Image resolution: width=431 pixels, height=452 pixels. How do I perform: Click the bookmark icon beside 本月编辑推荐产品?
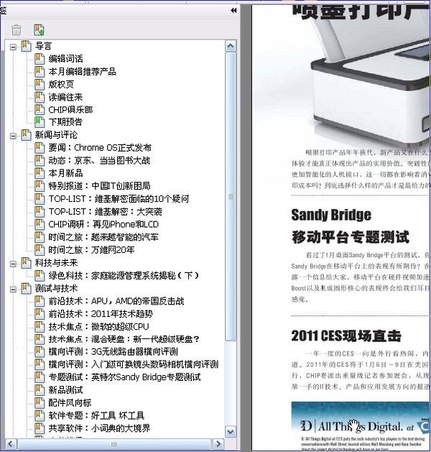click(40, 71)
